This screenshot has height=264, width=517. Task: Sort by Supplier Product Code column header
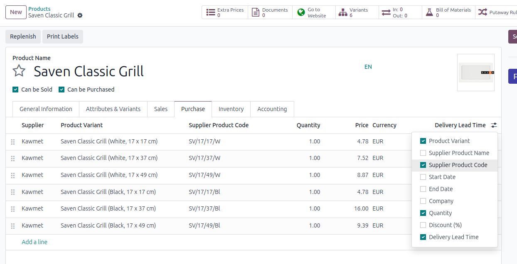[x=219, y=125]
